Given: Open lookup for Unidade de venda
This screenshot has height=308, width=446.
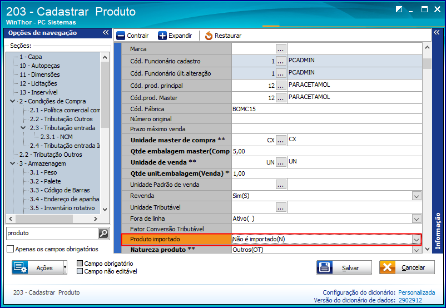Looking at the screenshot, I should (x=281, y=162).
